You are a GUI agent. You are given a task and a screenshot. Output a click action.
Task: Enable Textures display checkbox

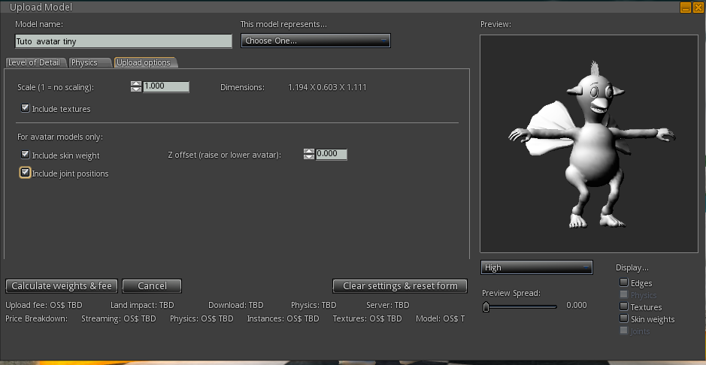point(623,306)
